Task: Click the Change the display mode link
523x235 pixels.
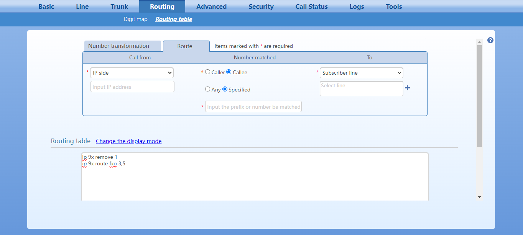Action: coord(128,141)
